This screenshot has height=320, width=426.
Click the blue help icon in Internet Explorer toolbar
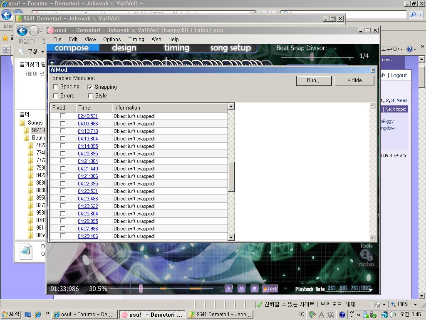pos(409,49)
